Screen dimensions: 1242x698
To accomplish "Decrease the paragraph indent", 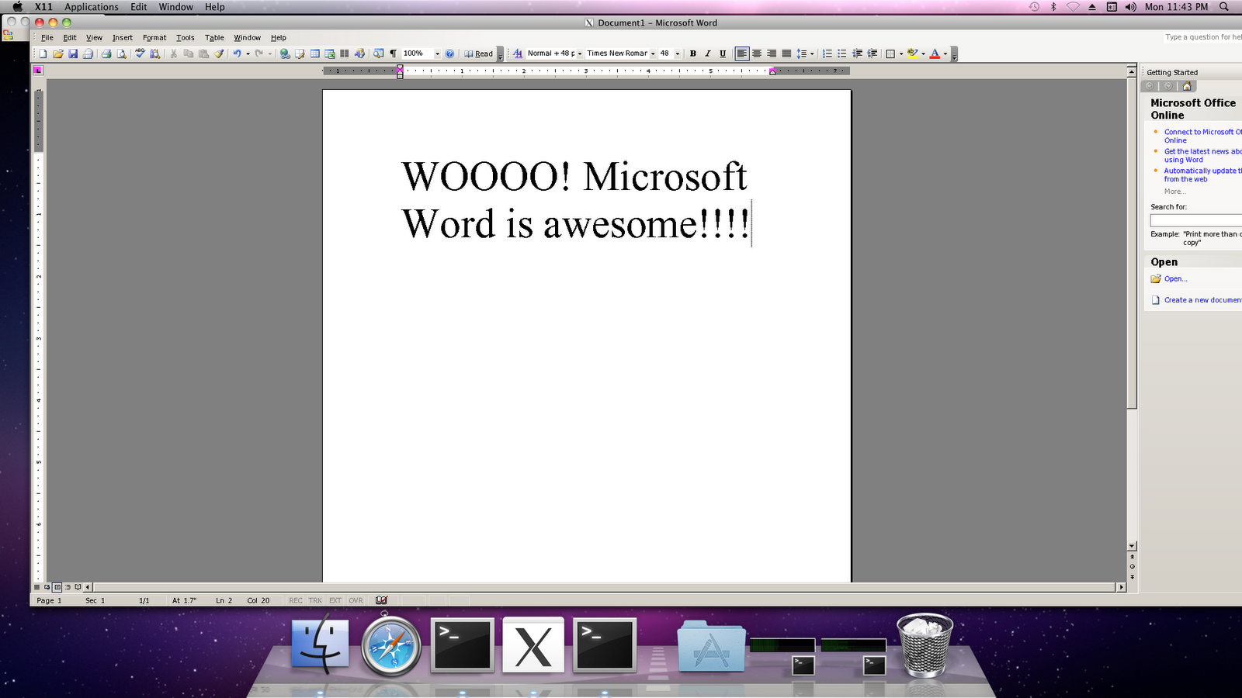I will pyautogui.click(x=857, y=54).
